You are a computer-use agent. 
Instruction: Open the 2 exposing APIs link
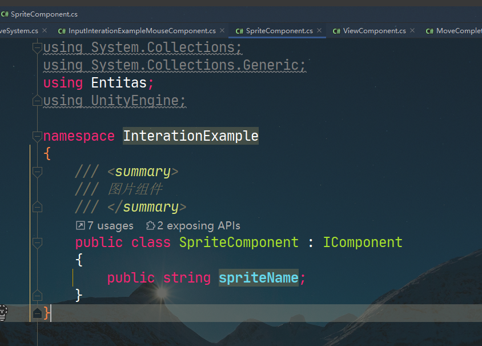tap(199, 226)
